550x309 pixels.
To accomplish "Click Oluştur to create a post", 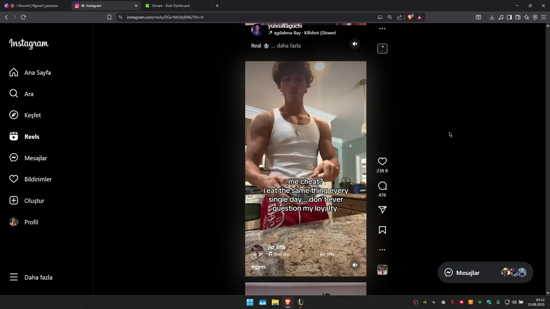I will pyautogui.click(x=27, y=201).
